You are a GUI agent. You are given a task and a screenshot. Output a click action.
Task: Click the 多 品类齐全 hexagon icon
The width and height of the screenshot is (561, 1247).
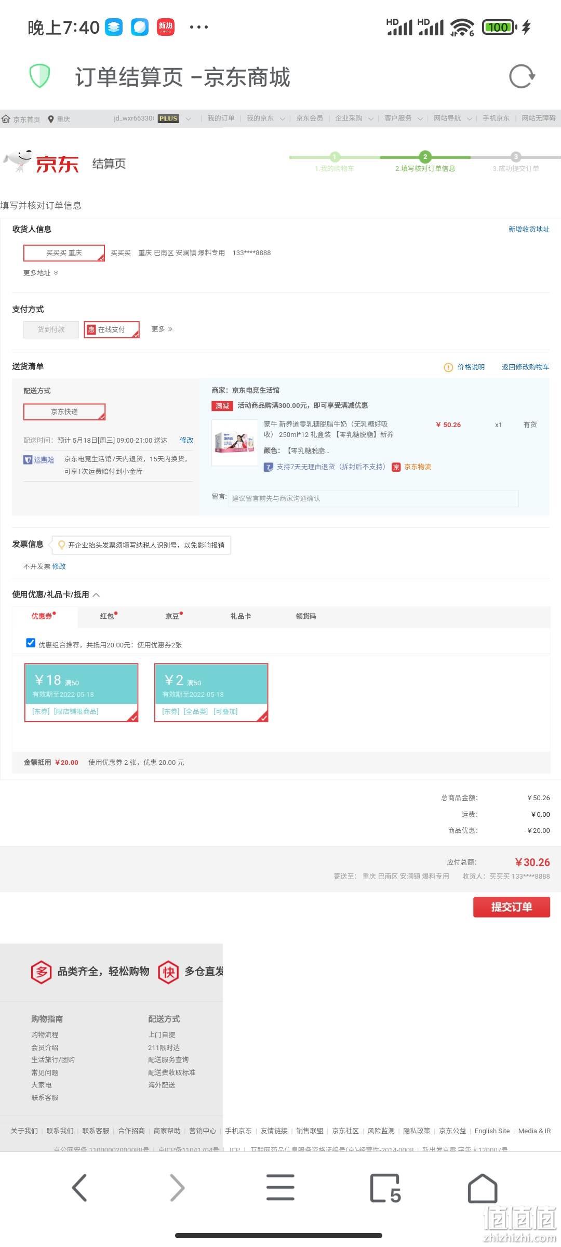42,972
